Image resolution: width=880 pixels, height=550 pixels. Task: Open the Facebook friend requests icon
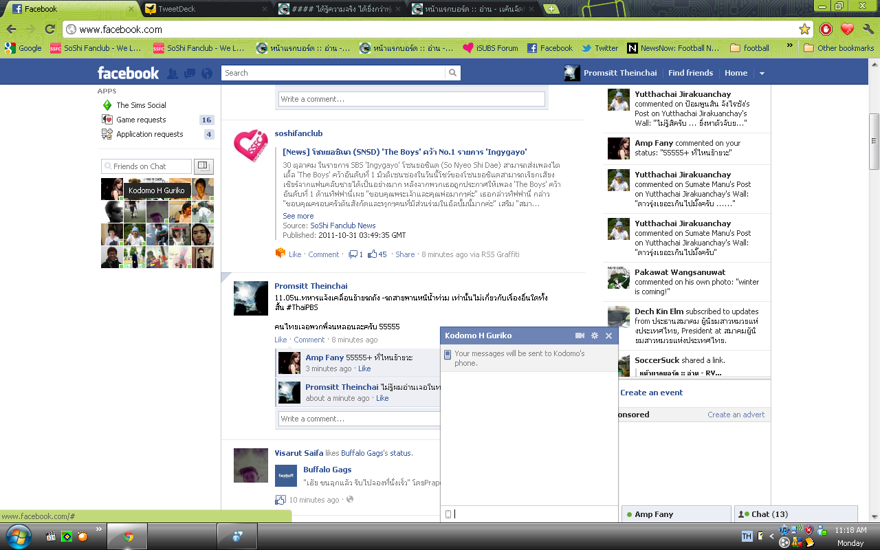(x=173, y=74)
